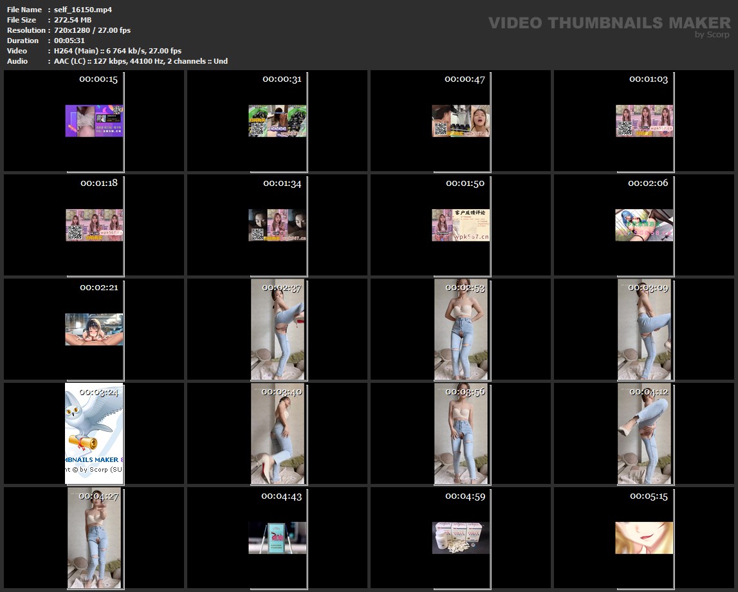Image resolution: width=738 pixels, height=592 pixels.
Task: Click the final frame at 00:05:15
Action: 644,538
